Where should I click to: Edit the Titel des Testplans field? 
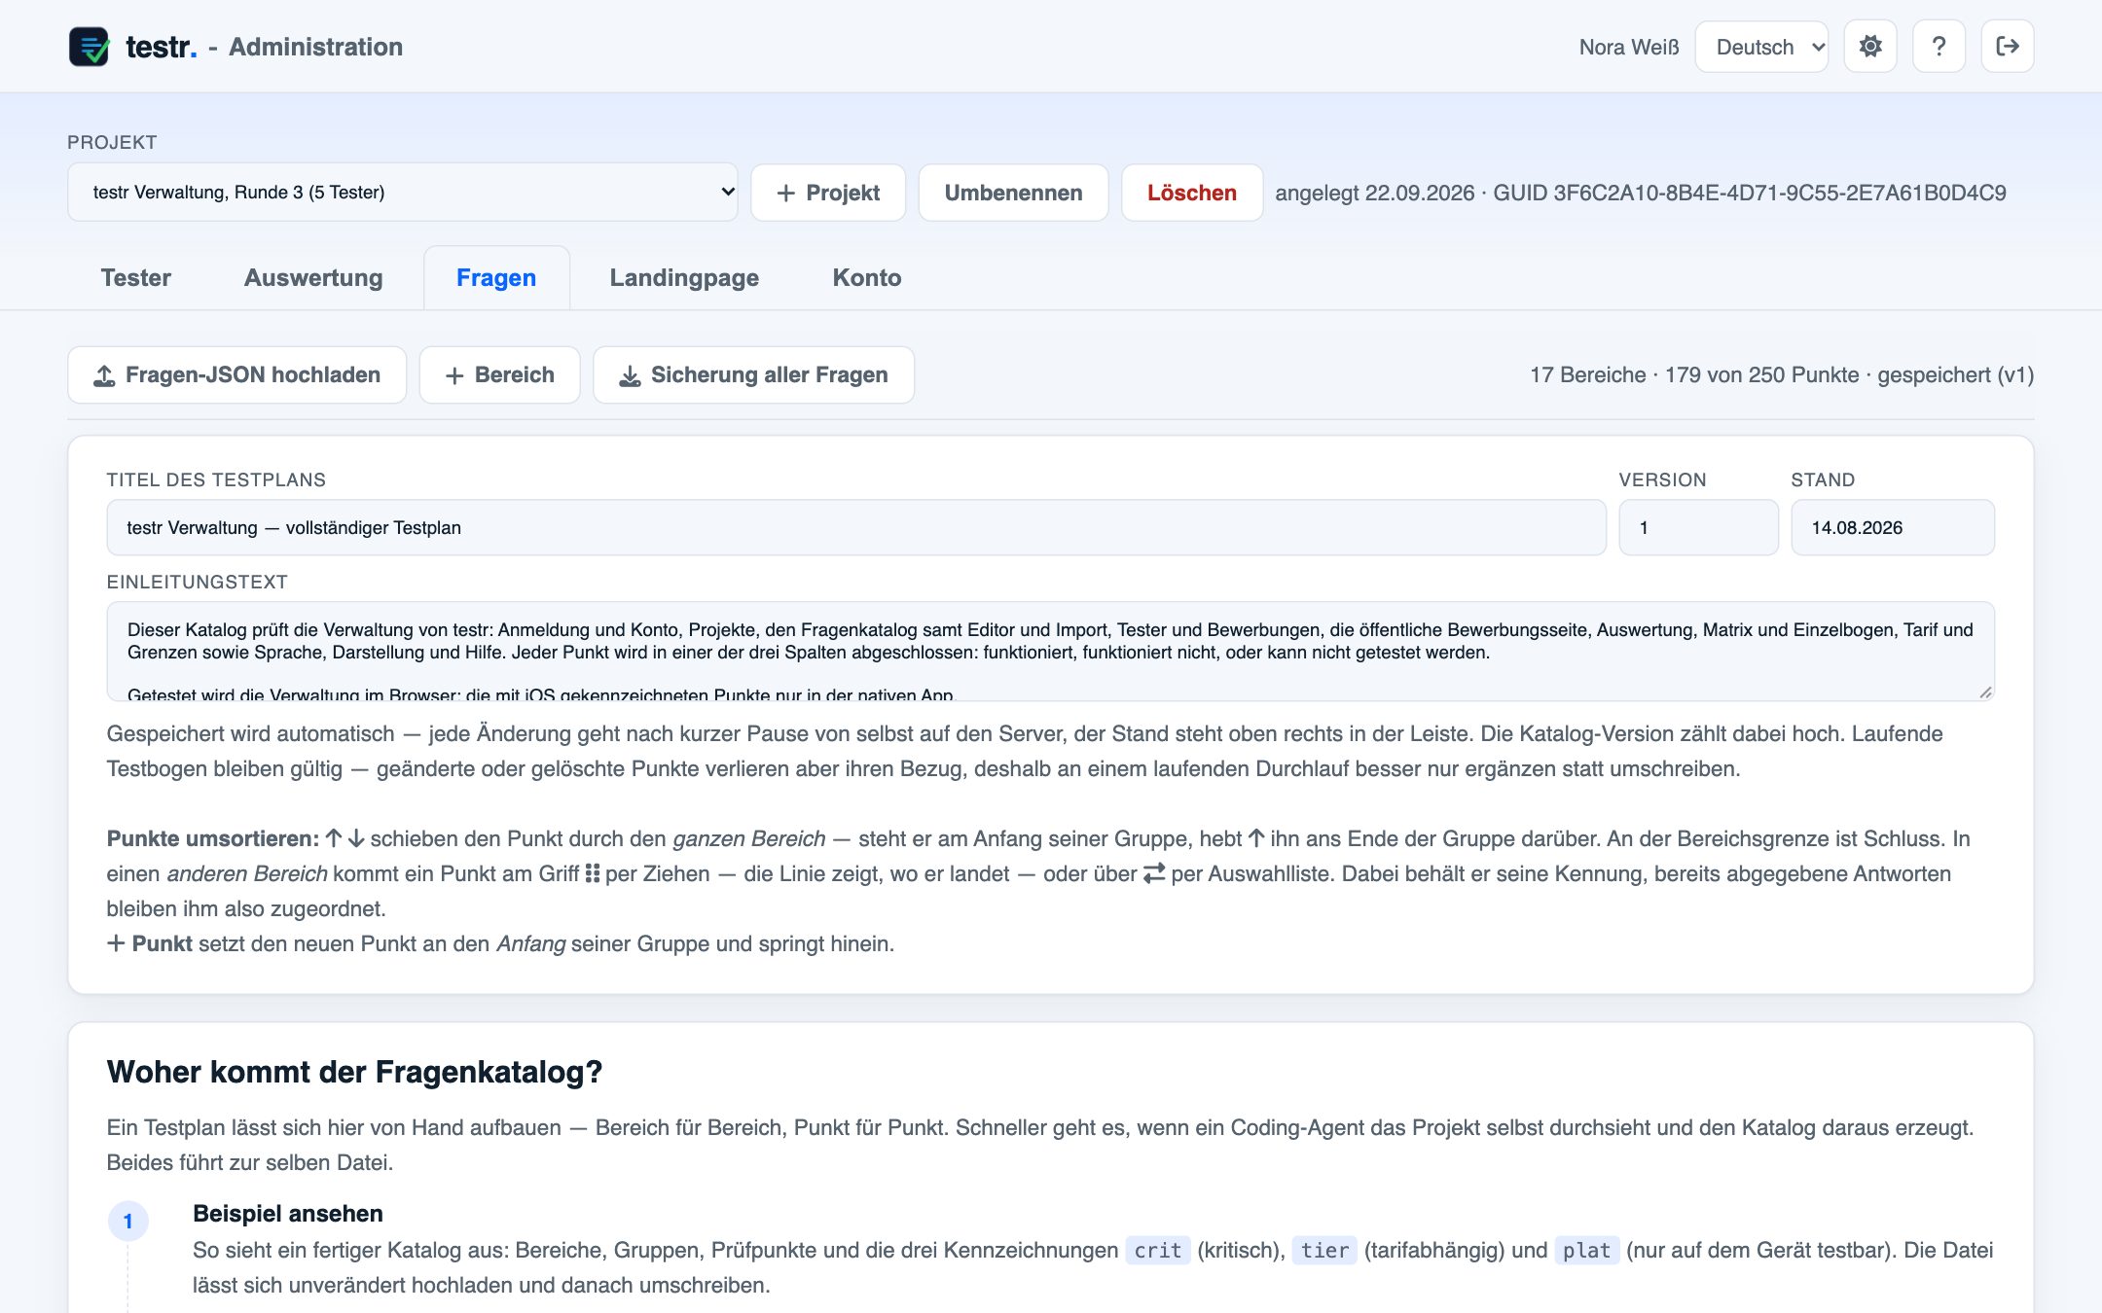[856, 528]
